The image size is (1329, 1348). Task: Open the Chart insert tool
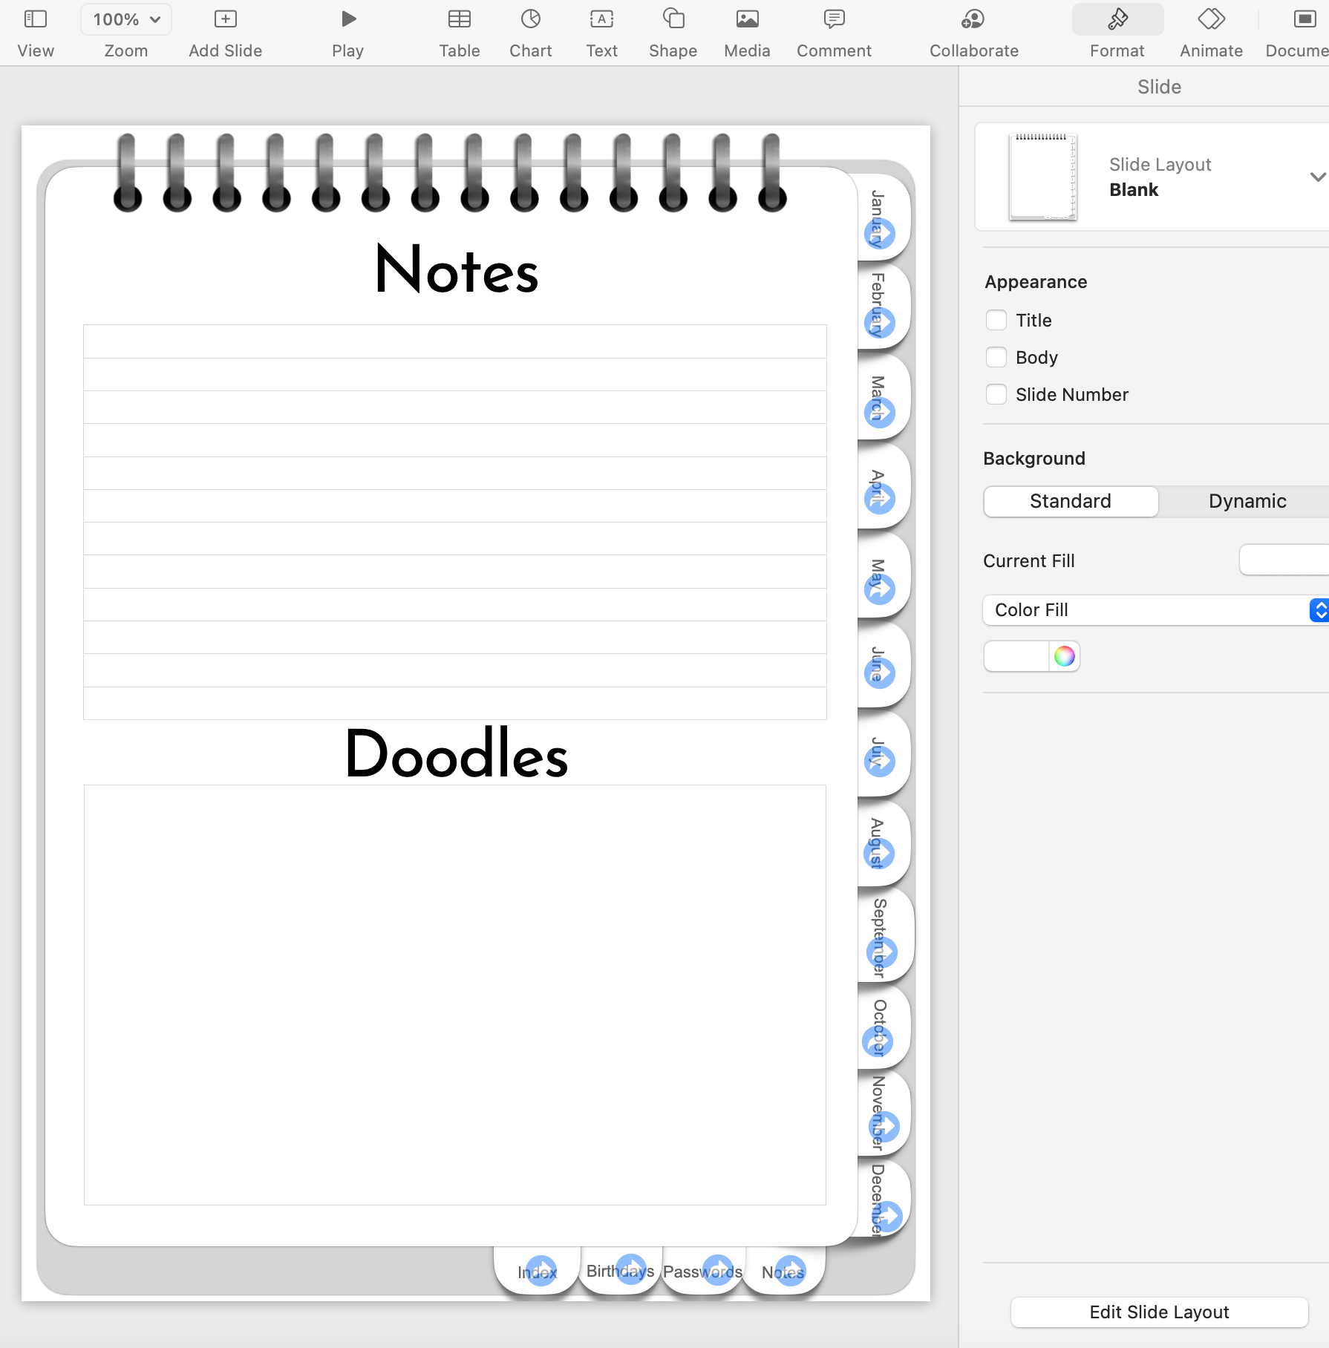pyautogui.click(x=530, y=19)
